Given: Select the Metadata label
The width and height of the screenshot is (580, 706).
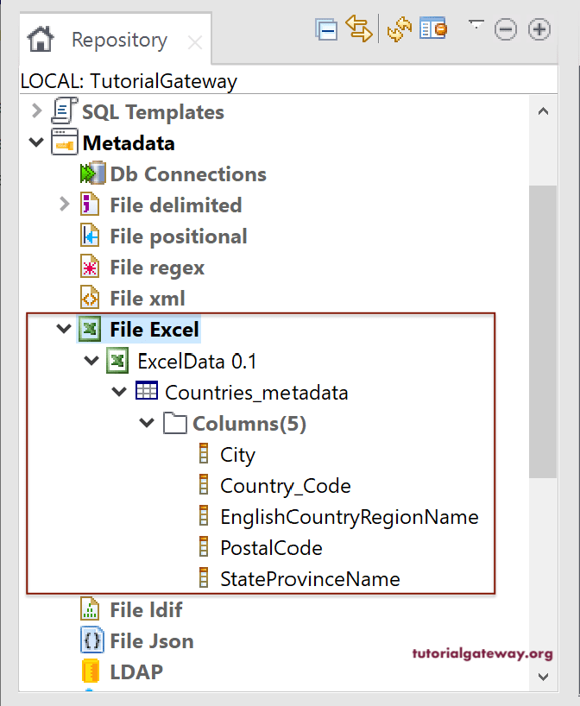Looking at the screenshot, I should [x=129, y=143].
